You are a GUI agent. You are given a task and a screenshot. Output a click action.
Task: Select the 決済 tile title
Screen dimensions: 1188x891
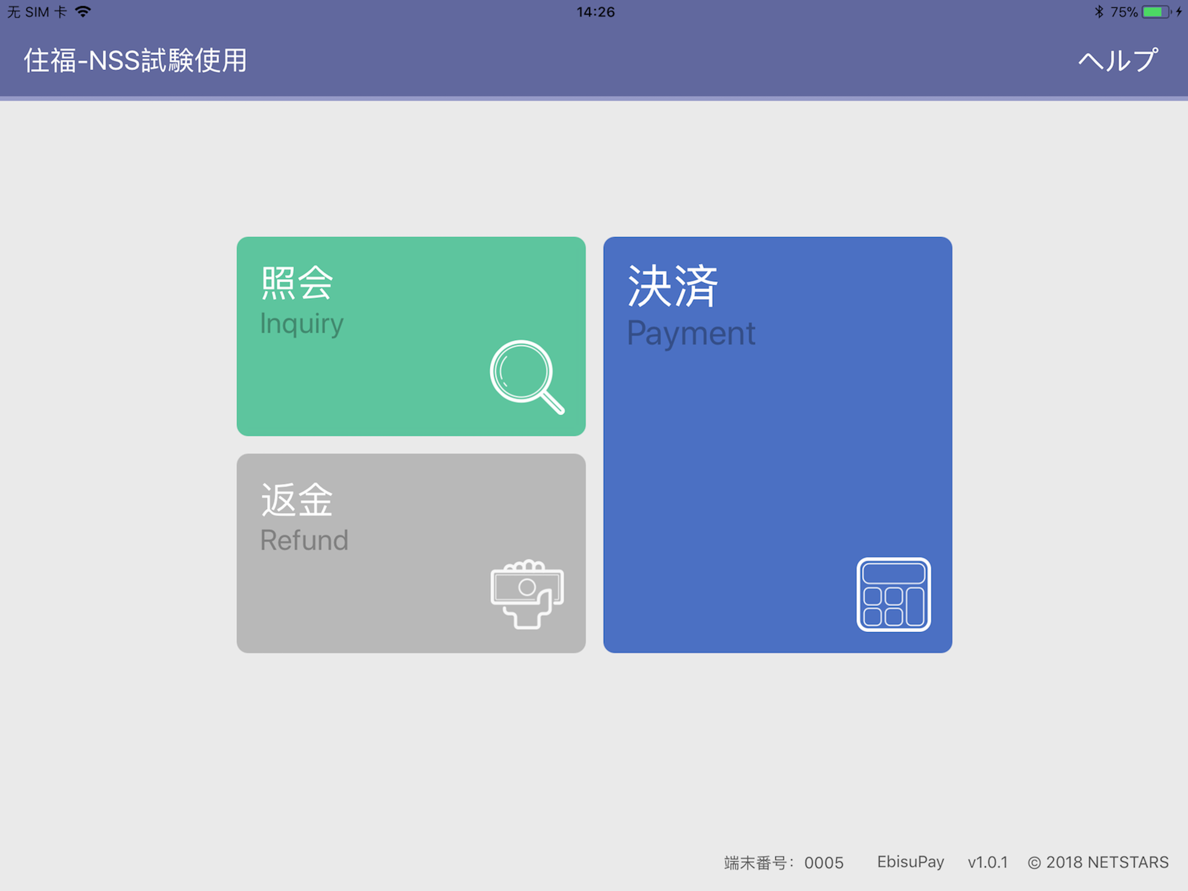(x=672, y=286)
